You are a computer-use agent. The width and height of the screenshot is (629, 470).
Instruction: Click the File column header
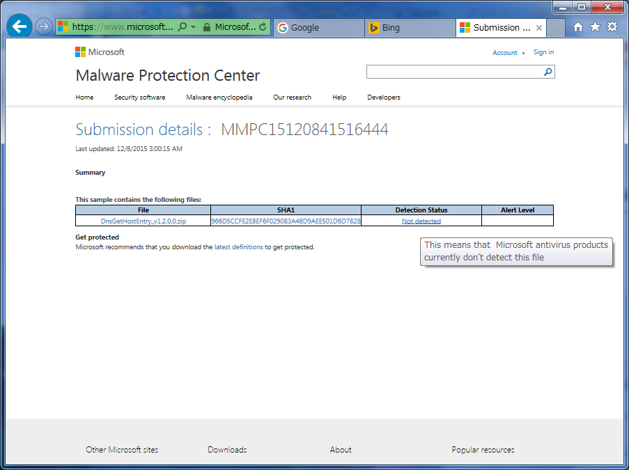click(143, 210)
